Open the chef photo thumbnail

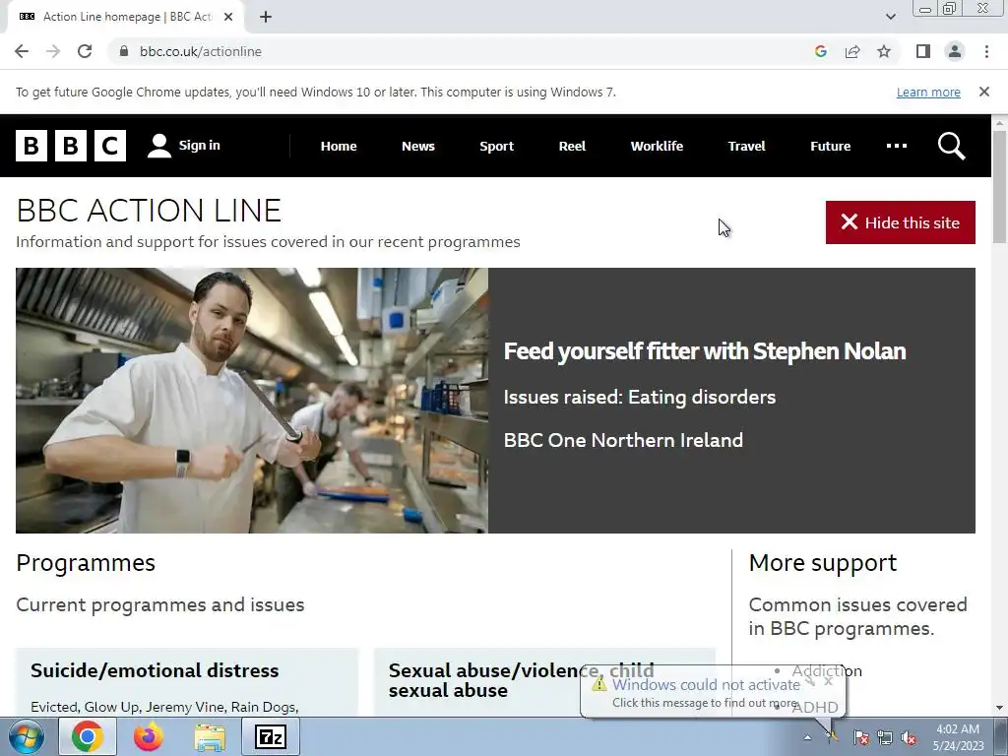pos(252,401)
